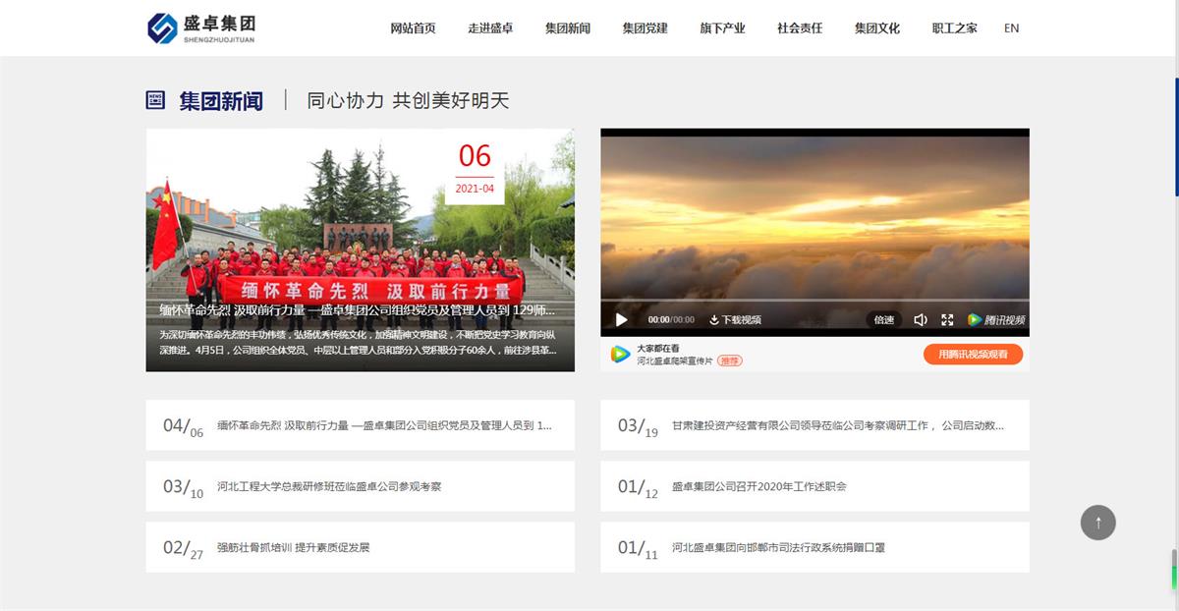The image size is (1179, 611).
Task: Select 集团党建 in the top menu
Action: tap(645, 28)
